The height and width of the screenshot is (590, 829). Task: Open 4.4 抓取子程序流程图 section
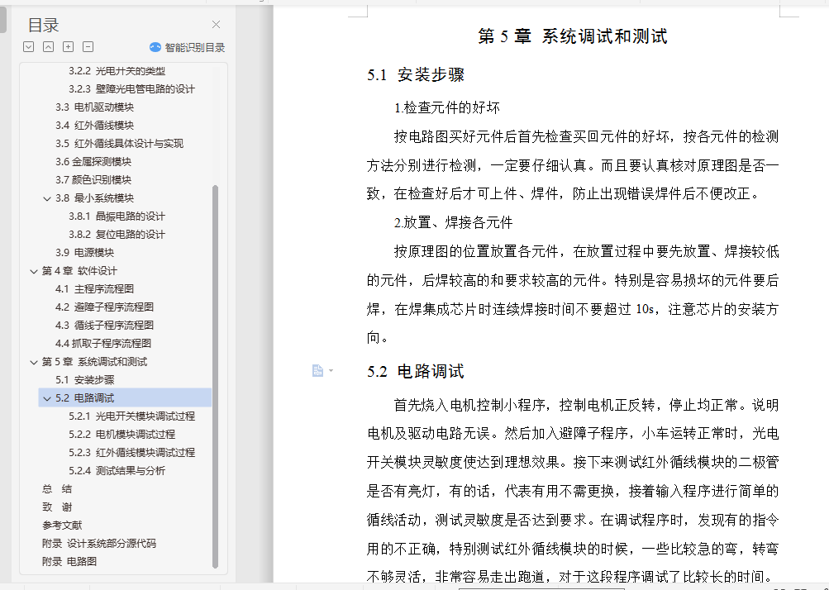103,344
